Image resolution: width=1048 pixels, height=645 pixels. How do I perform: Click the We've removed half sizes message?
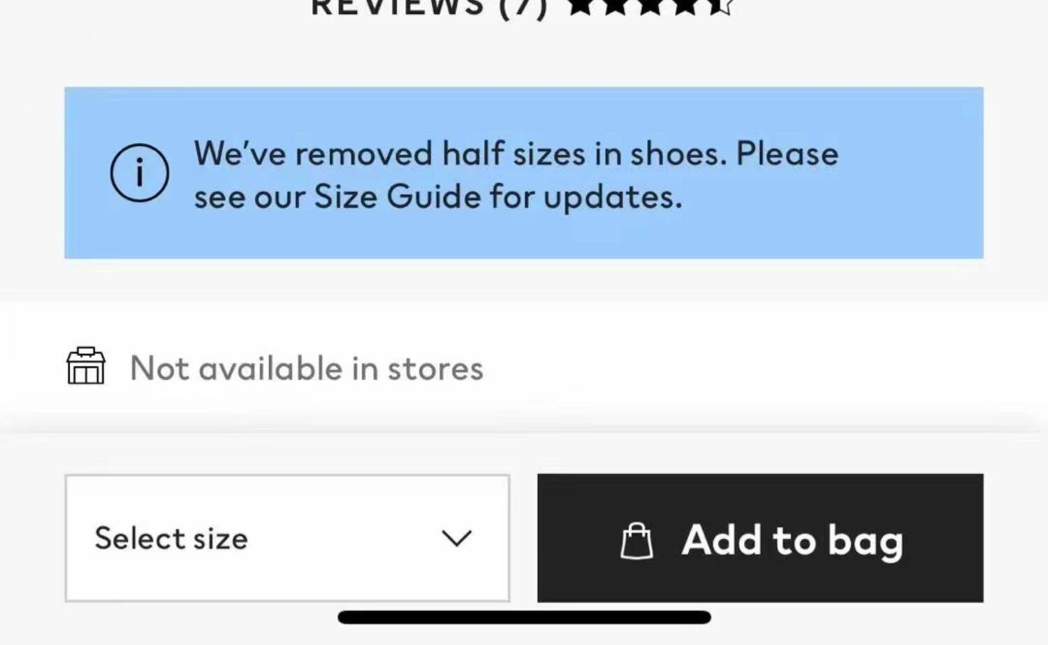516,175
